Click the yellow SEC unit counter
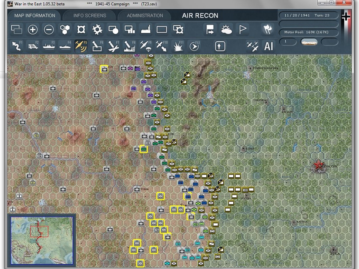 pyautogui.click(x=33, y=183)
